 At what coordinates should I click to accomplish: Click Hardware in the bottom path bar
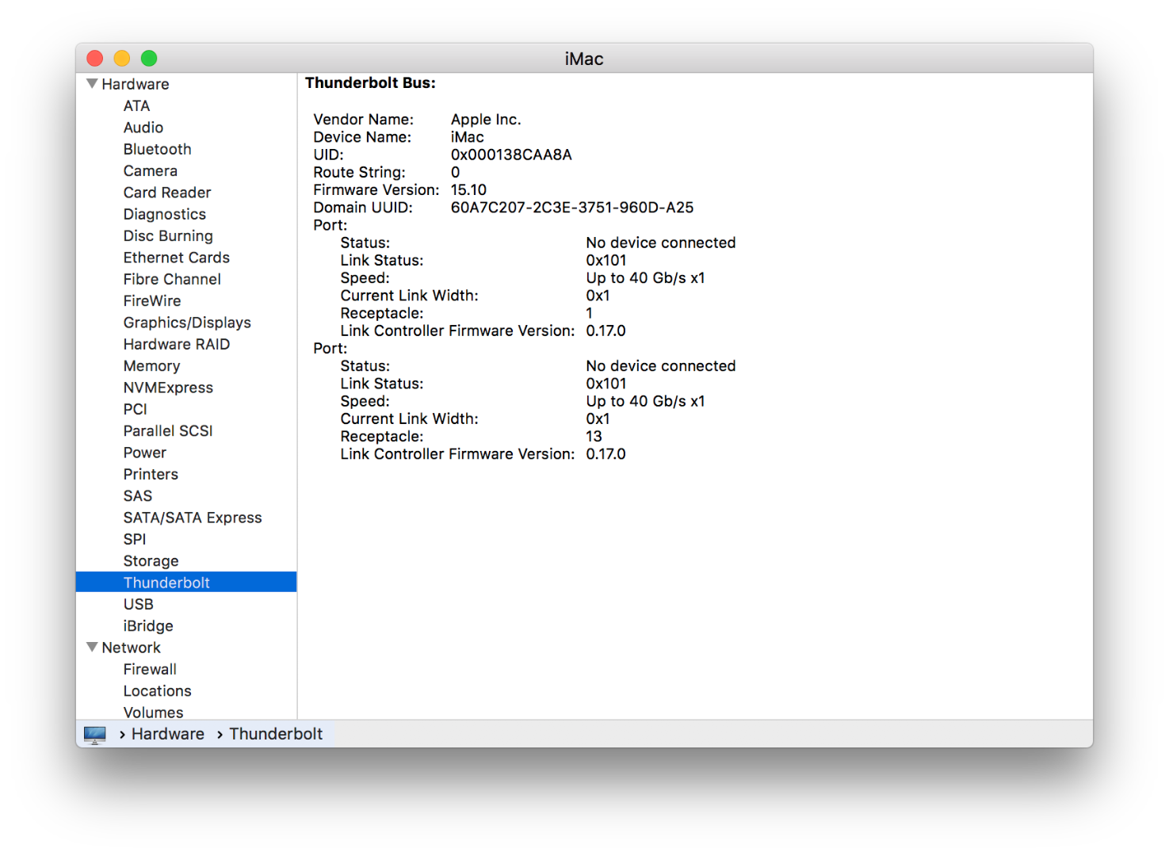(168, 734)
